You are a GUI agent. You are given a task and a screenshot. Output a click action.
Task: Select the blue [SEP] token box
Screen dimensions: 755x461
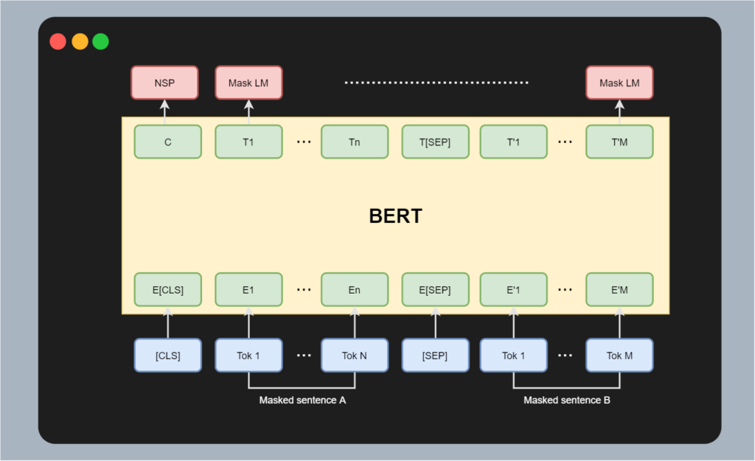point(435,356)
